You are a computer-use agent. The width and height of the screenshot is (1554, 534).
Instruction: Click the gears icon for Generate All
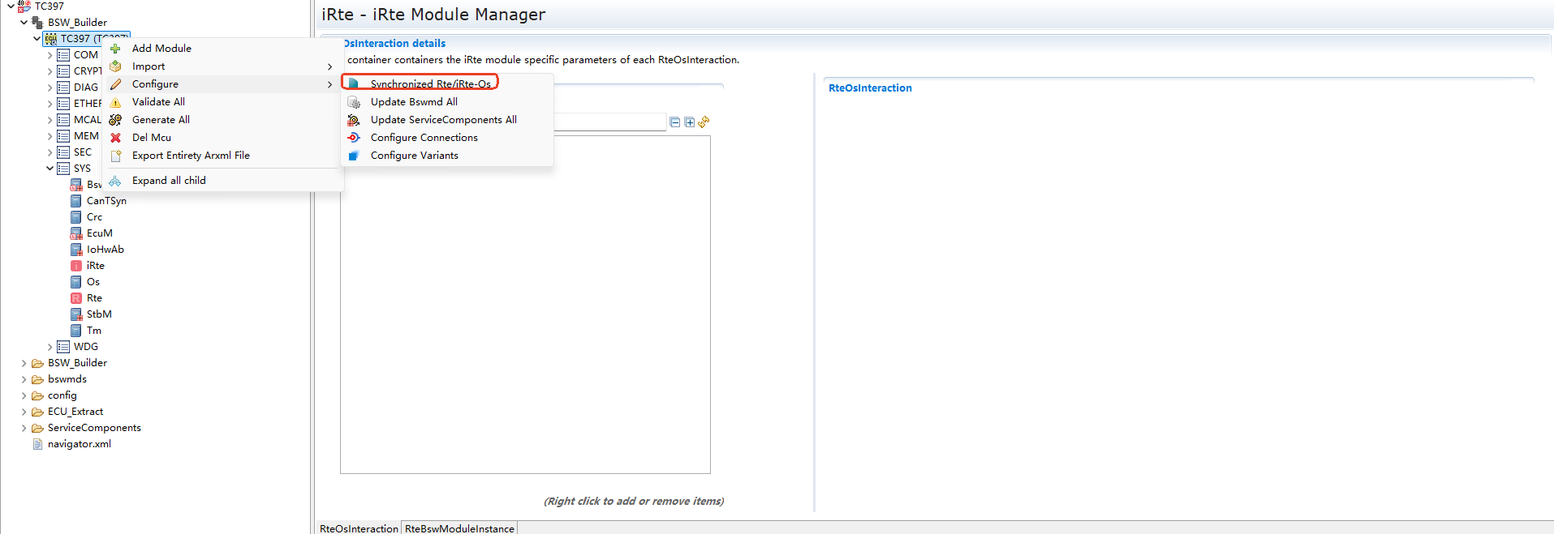tap(115, 120)
